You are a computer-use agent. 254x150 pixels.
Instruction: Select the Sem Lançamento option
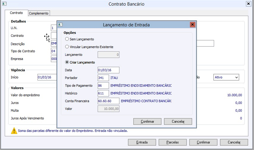67,39
